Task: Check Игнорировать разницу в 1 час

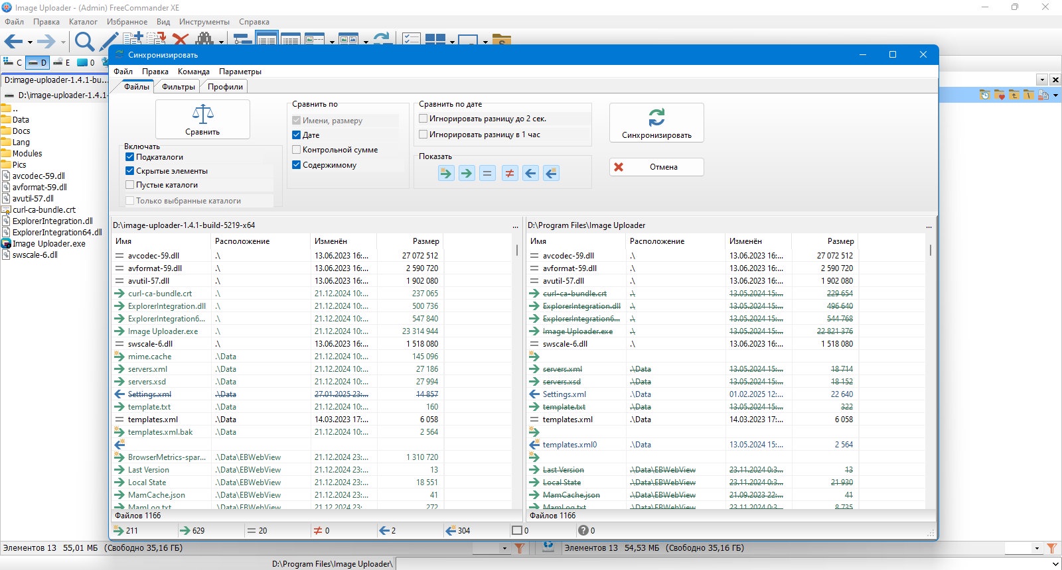Action: 423,135
